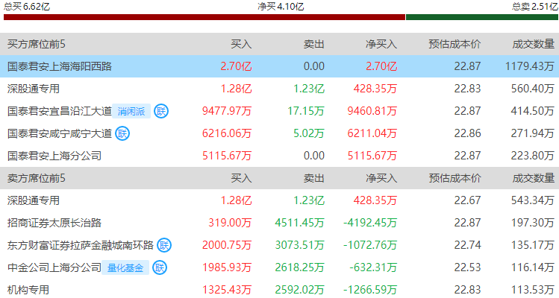Screen dimensions: 559x298
Task: Click the 总买 6.62亿 label
Action: coord(27,7)
